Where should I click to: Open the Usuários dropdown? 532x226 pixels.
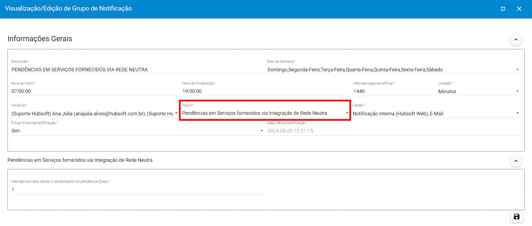coord(95,114)
